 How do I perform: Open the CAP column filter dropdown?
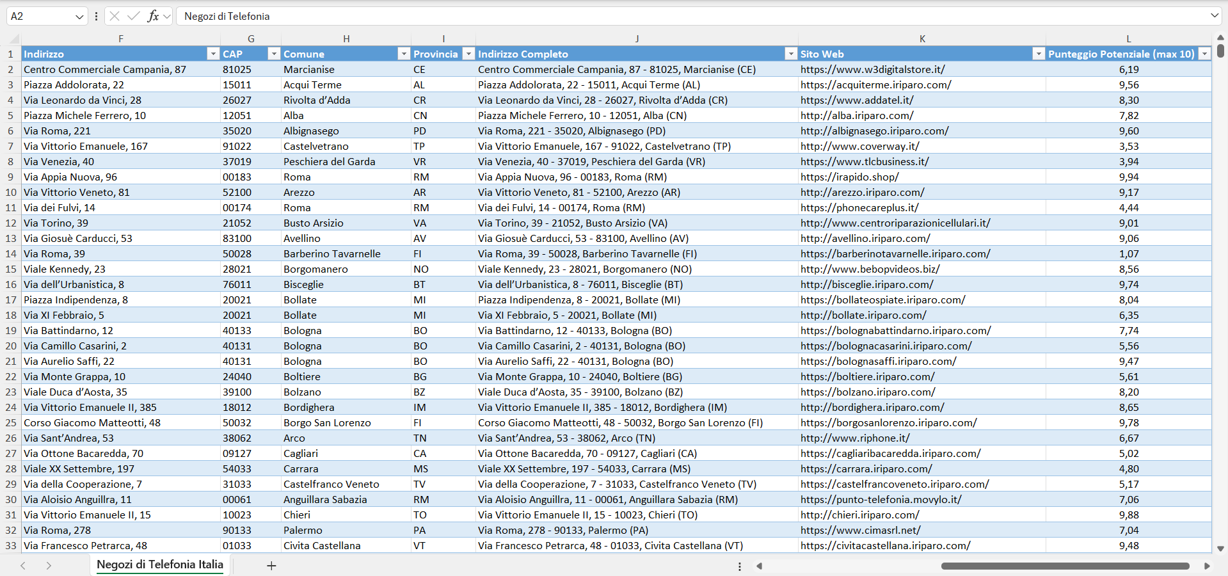(x=274, y=54)
